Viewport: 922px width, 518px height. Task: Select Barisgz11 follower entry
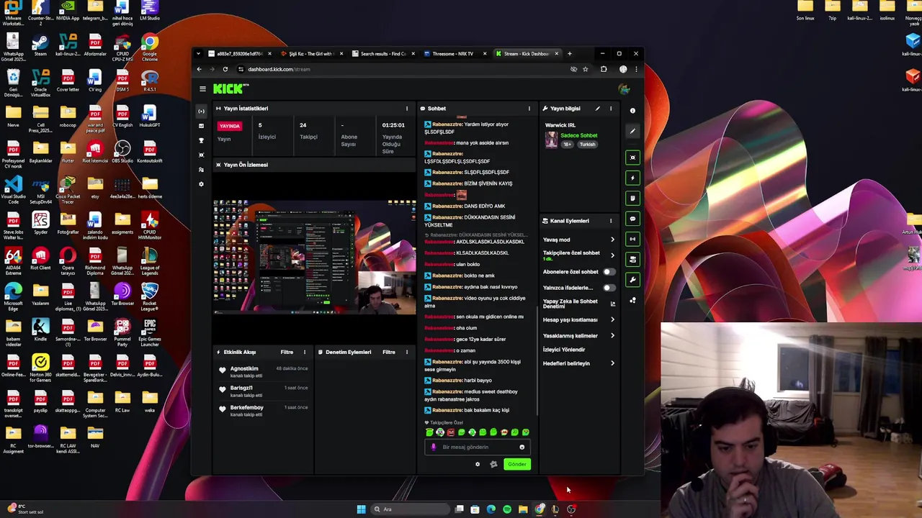[265, 391]
